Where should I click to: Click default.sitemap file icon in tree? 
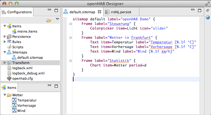(x=14, y=57)
